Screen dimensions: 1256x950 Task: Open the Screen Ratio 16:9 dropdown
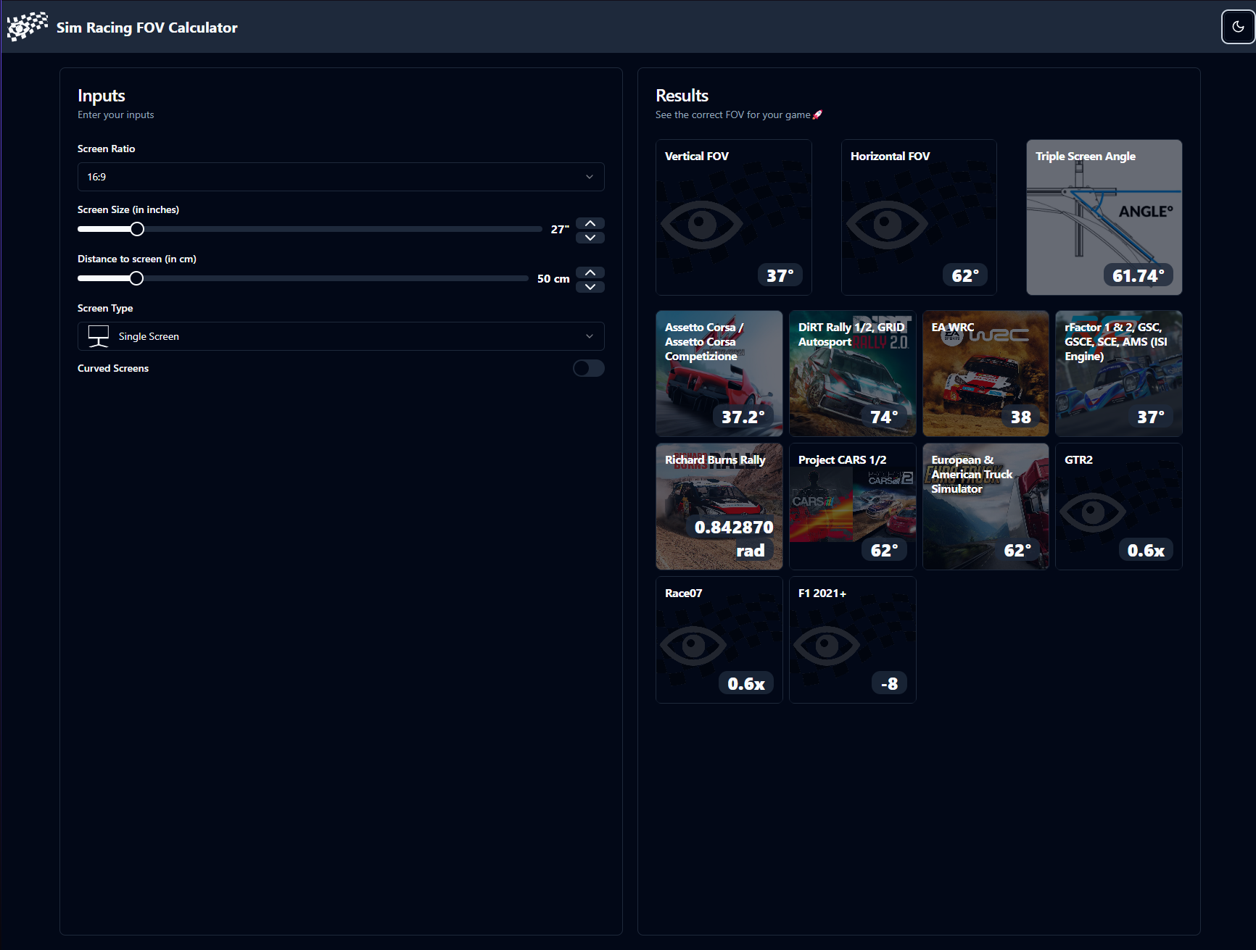pos(341,177)
